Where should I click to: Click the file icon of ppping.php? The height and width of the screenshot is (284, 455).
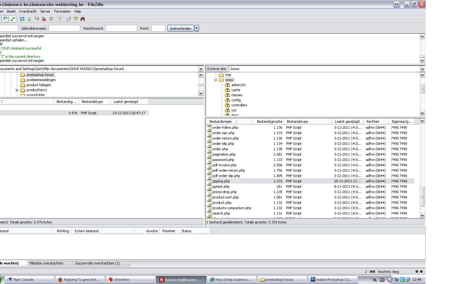point(209,181)
